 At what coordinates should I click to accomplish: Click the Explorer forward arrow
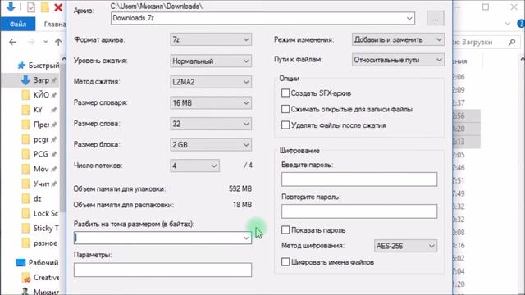[x=31, y=42]
